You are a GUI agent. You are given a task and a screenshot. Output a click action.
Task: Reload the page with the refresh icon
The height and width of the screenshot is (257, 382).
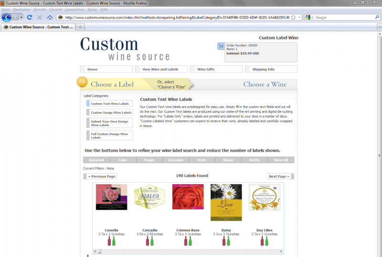click(30, 17)
